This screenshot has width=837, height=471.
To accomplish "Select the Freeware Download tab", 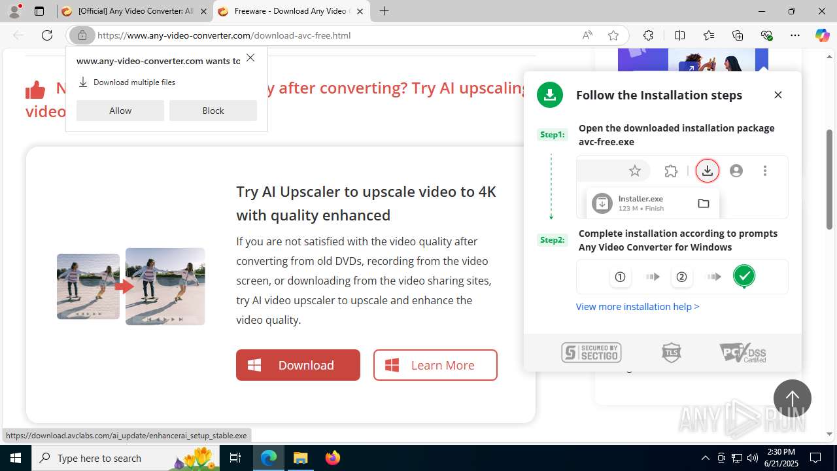I will click(x=291, y=11).
